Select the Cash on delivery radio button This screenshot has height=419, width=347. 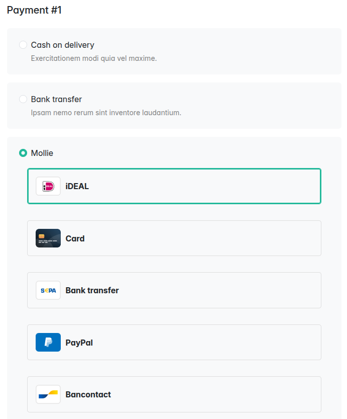coord(23,45)
